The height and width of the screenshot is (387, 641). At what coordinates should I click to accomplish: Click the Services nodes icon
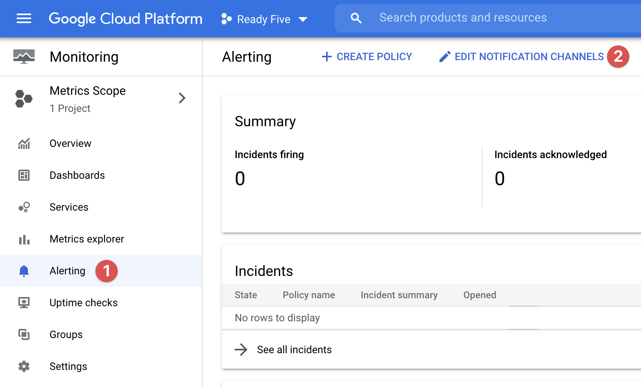(x=24, y=207)
